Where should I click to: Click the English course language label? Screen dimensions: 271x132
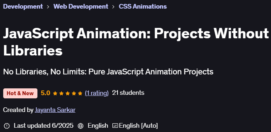(98, 126)
